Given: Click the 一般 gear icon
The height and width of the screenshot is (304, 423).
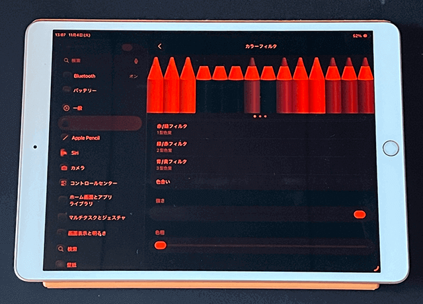Looking at the screenshot, I should 66,108.
